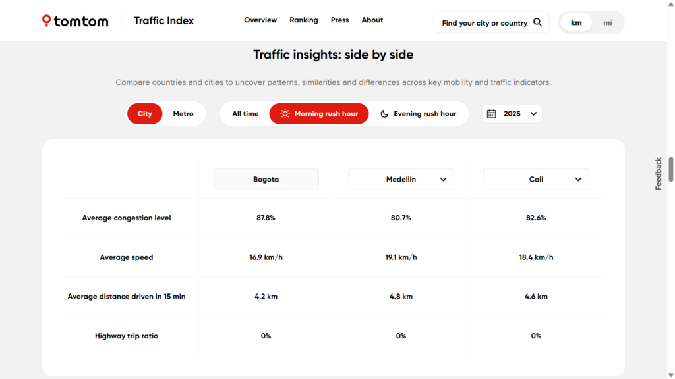The width and height of the screenshot is (675, 379).
Task: Go to the Press page
Action: coord(339,20)
